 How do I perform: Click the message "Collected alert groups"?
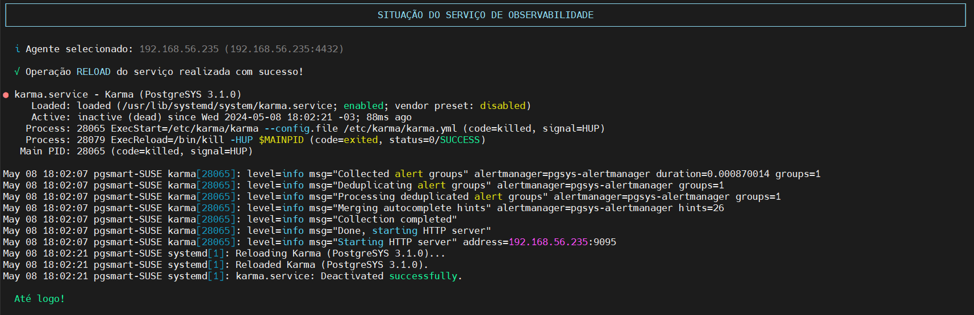coord(400,174)
